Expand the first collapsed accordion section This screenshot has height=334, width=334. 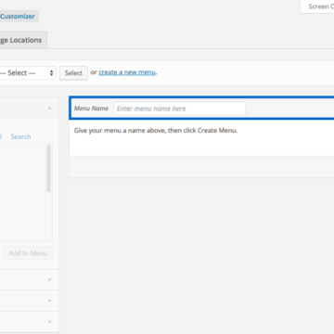point(49,280)
